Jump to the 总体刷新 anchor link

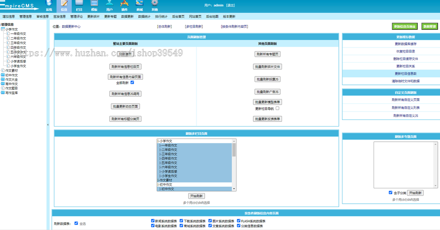165,27
